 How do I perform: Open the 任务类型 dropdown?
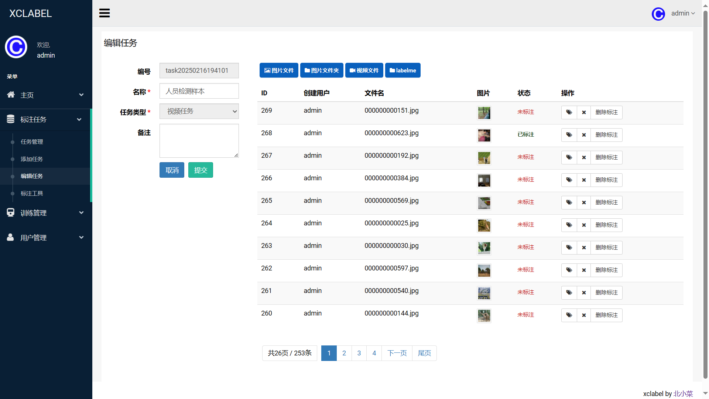tap(199, 111)
